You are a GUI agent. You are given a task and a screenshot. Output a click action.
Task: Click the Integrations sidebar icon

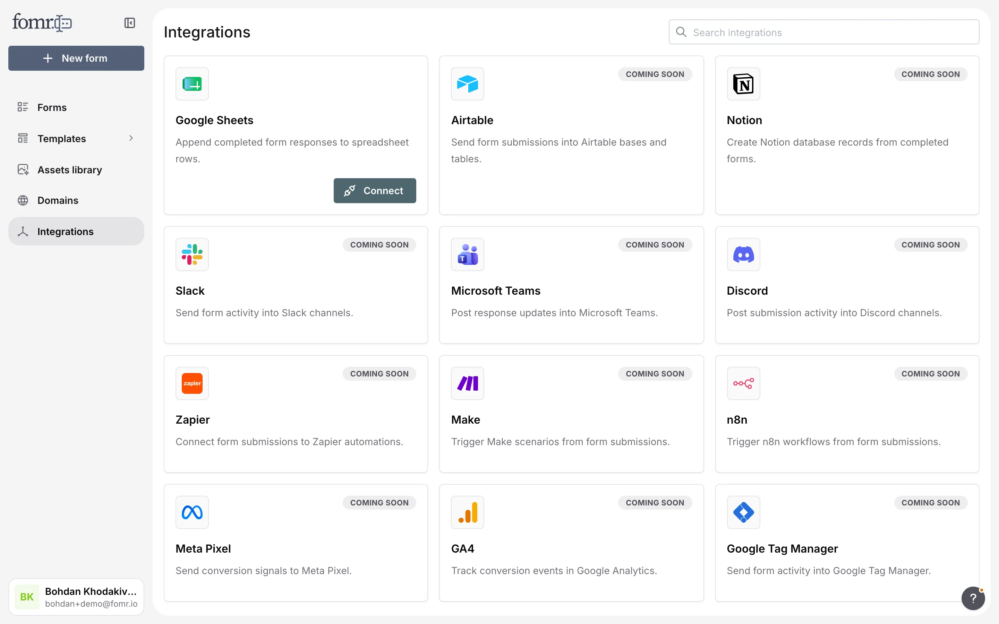coord(23,232)
